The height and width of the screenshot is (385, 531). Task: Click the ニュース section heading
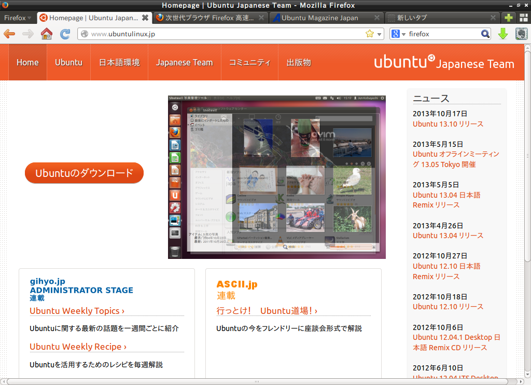[431, 98]
